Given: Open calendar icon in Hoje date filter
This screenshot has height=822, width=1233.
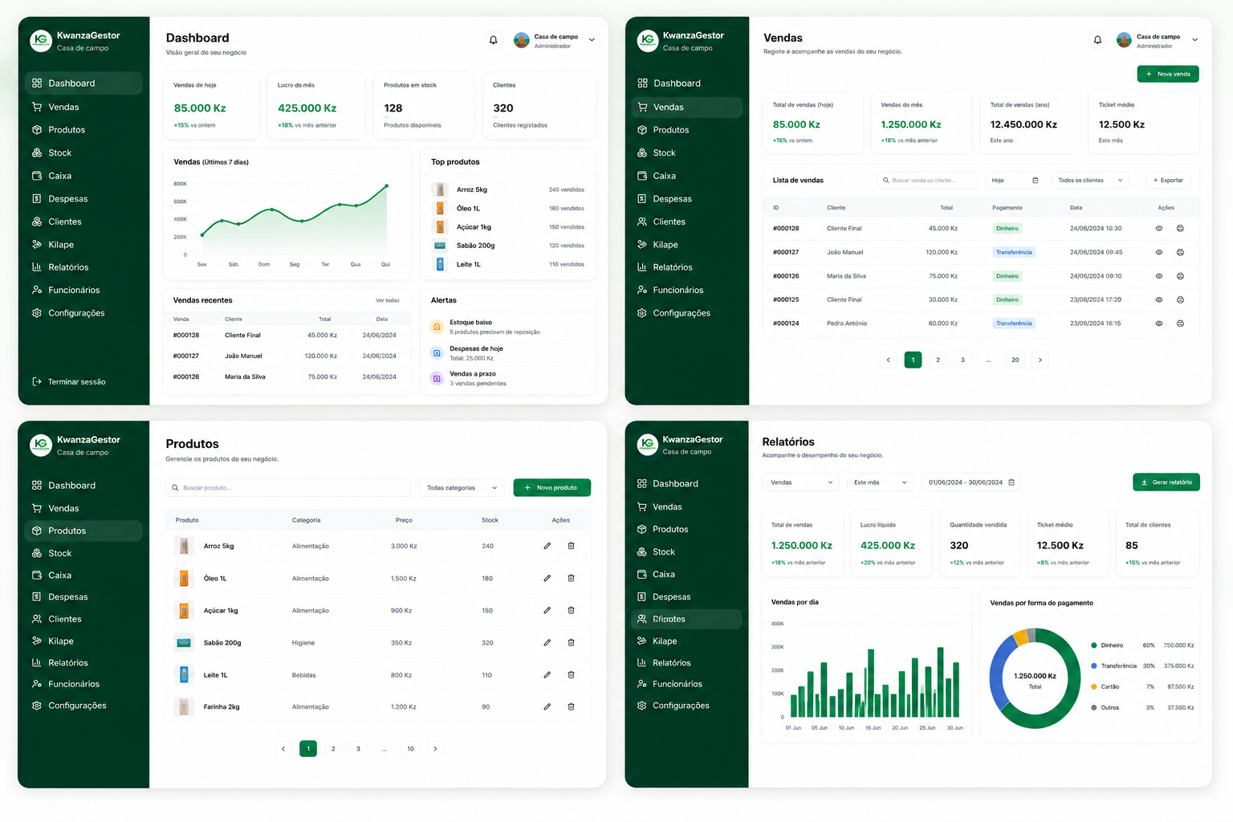Looking at the screenshot, I should 1035,181.
